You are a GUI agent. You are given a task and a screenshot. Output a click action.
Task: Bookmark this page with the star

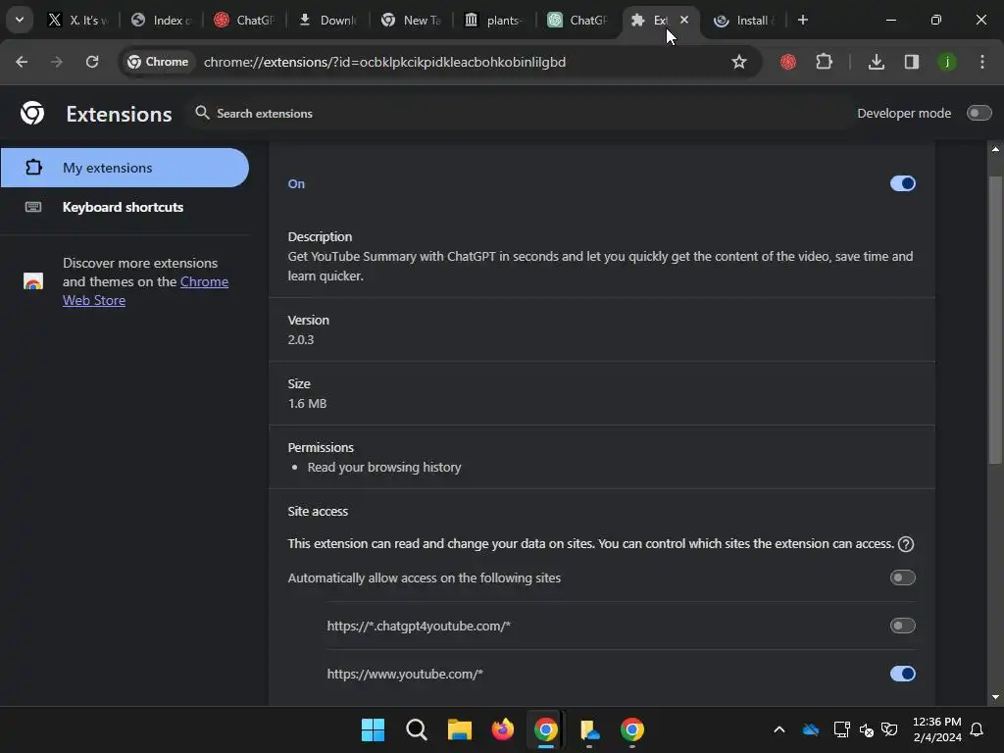[x=739, y=62]
